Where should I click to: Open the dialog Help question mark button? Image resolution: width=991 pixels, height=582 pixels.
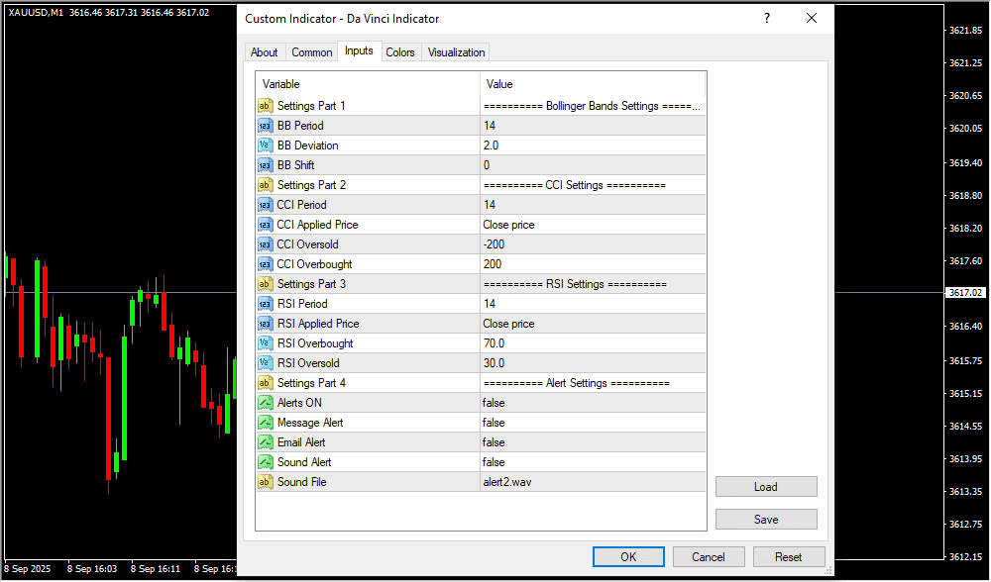(x=766, y=19)
